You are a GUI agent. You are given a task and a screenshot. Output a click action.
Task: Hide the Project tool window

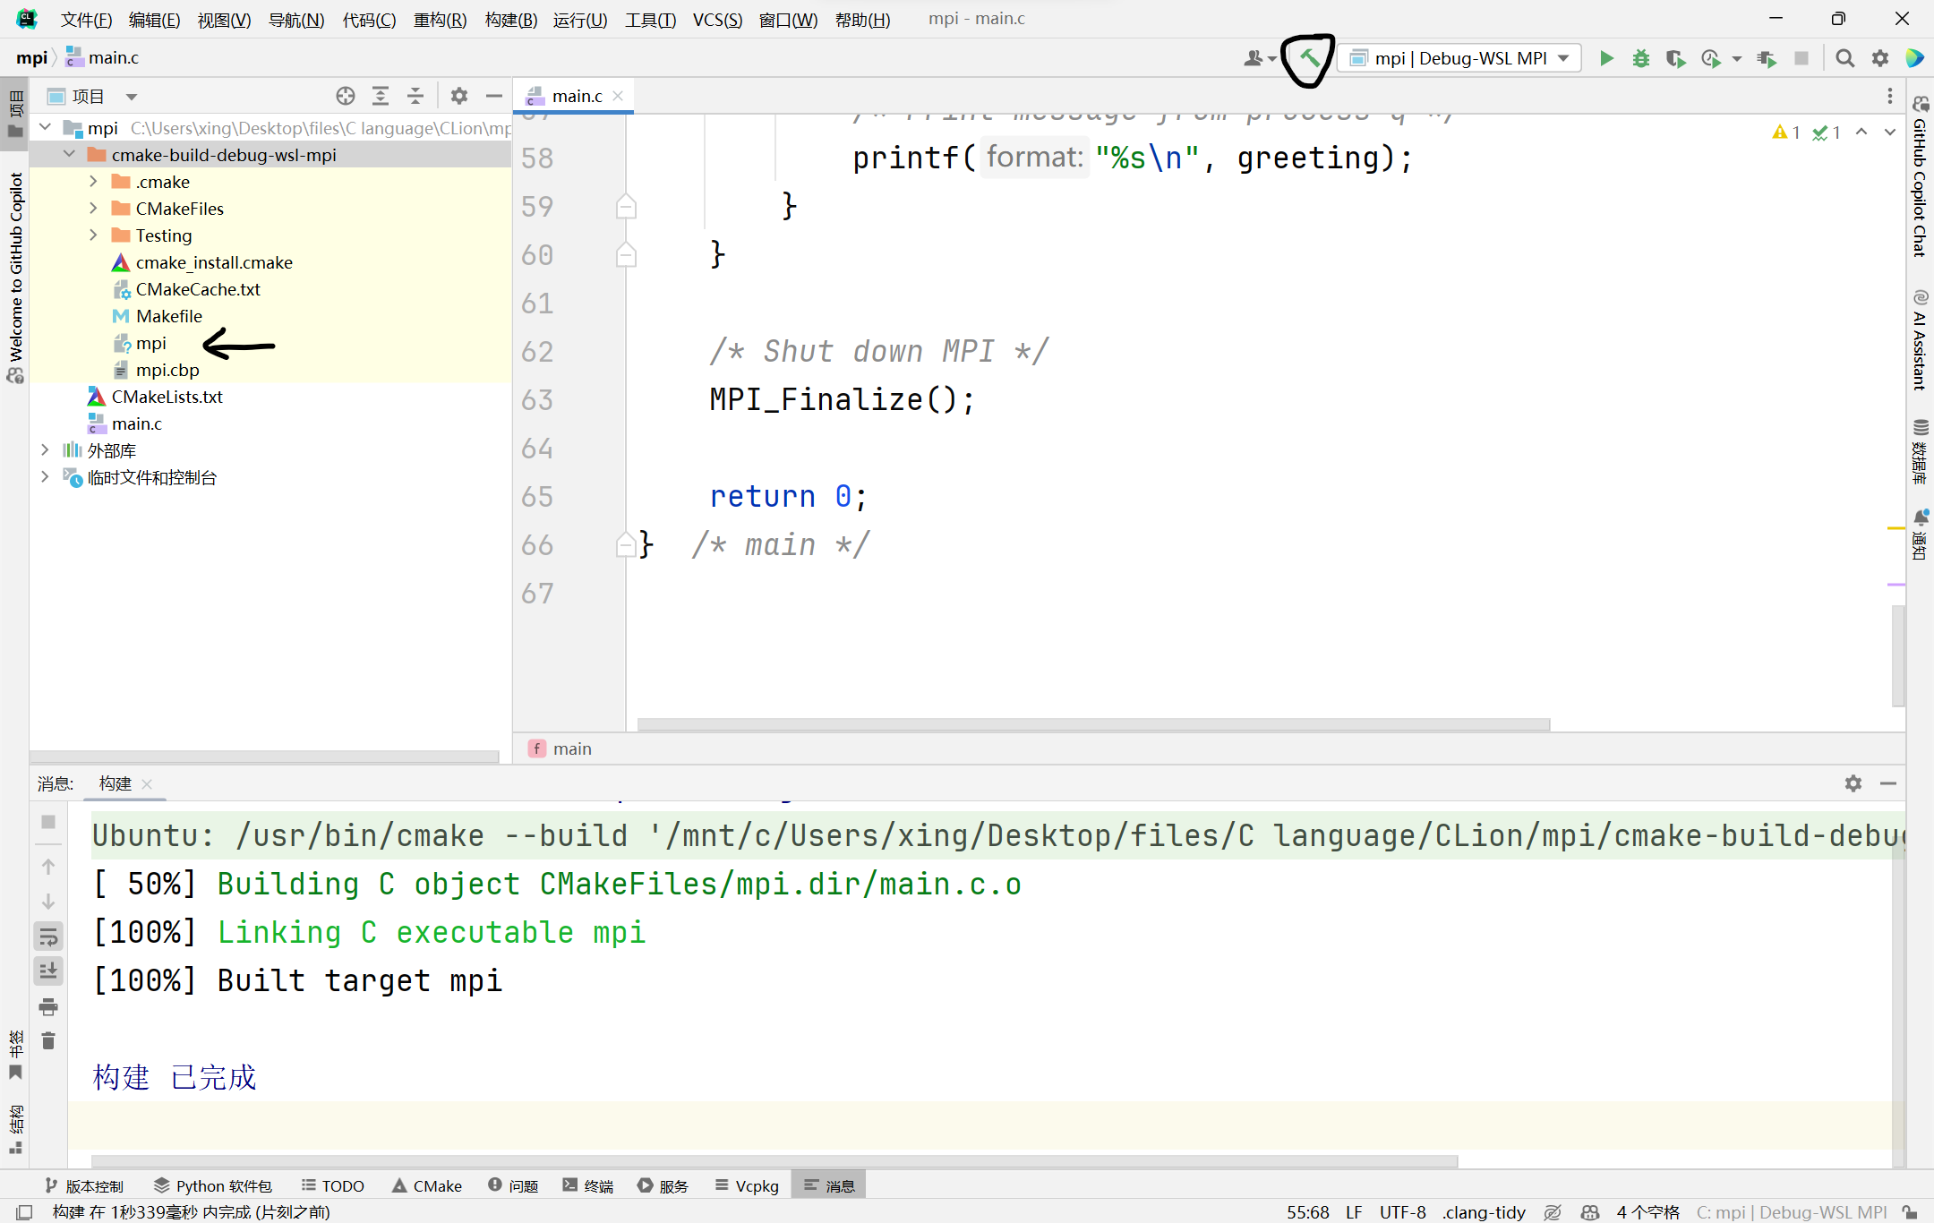pyautogui.click(x=494, y=96)
